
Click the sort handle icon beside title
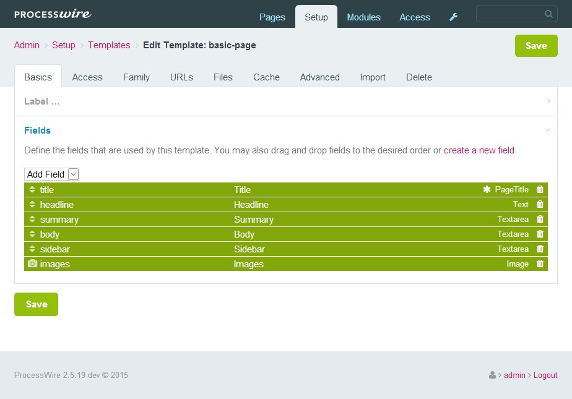(x=32, y=190)
